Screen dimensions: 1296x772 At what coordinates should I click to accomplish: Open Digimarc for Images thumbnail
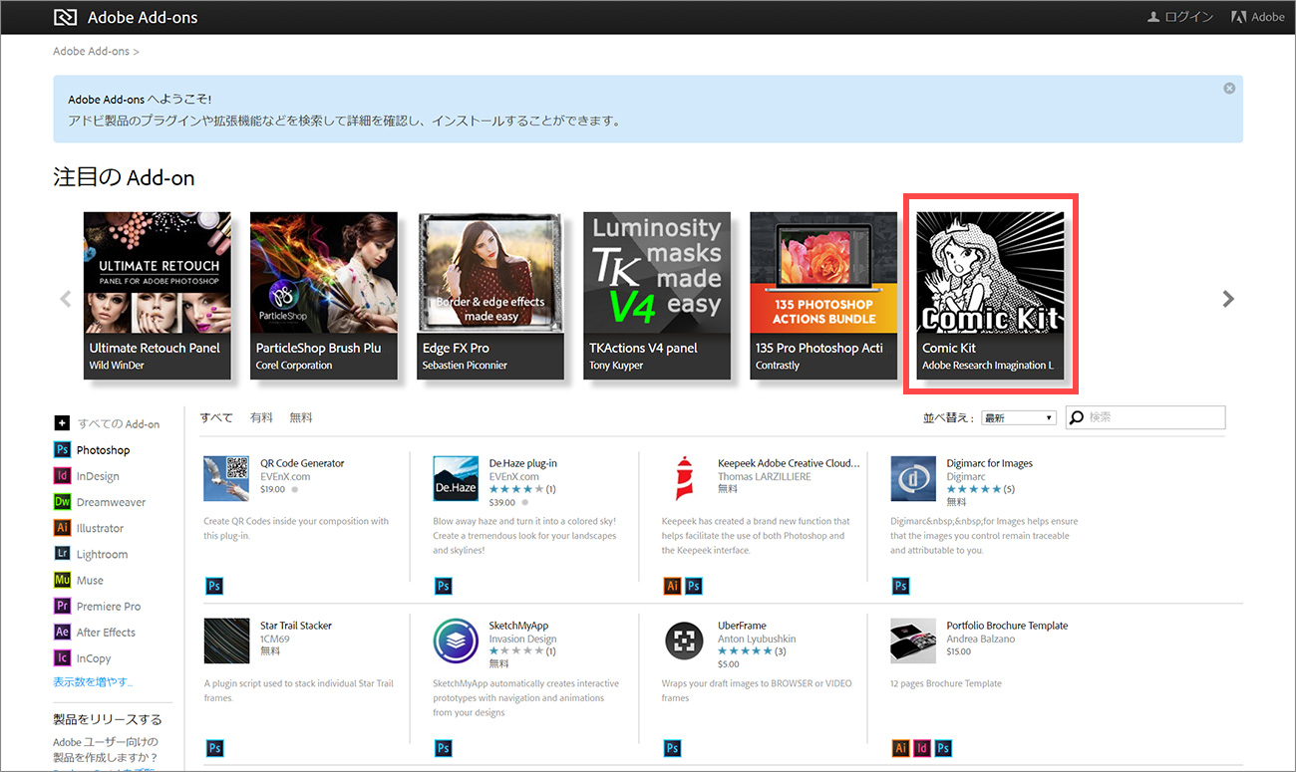pos(913,478)
